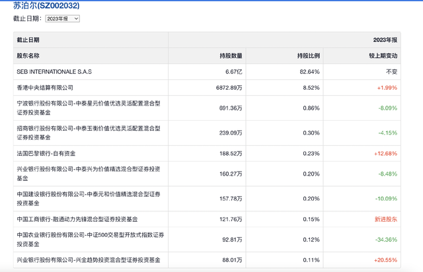This screenshot has width=423, height=272.
Task: Click the 持股比例 column header
Action: pyautogui.click(x=309, y=56)
